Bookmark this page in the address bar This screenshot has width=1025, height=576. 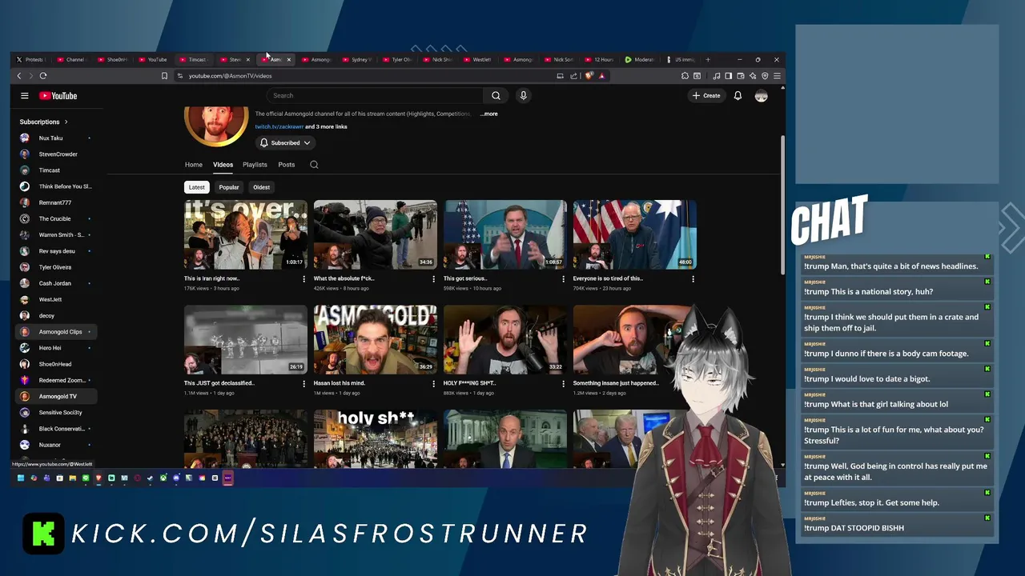[x=164, y=76]
